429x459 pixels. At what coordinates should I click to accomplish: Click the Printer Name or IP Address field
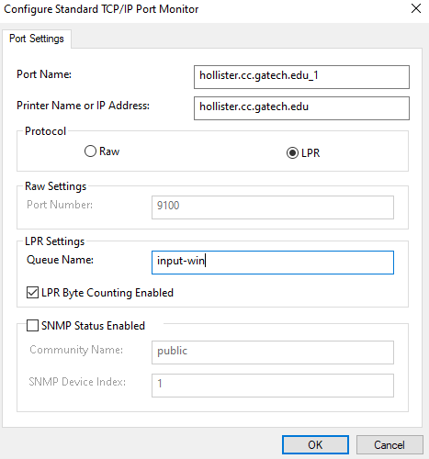point(301,108)
